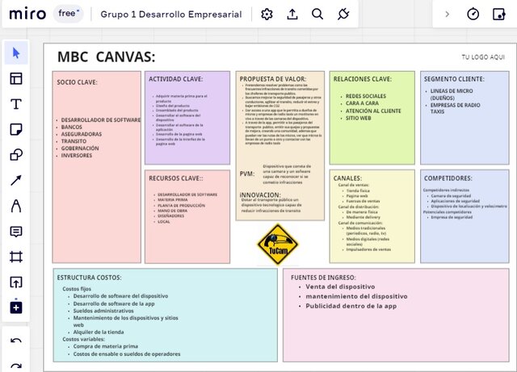Viewport: 517px width, 372px height.
Task: Go to the miro home logo
Action: (27, 15)
